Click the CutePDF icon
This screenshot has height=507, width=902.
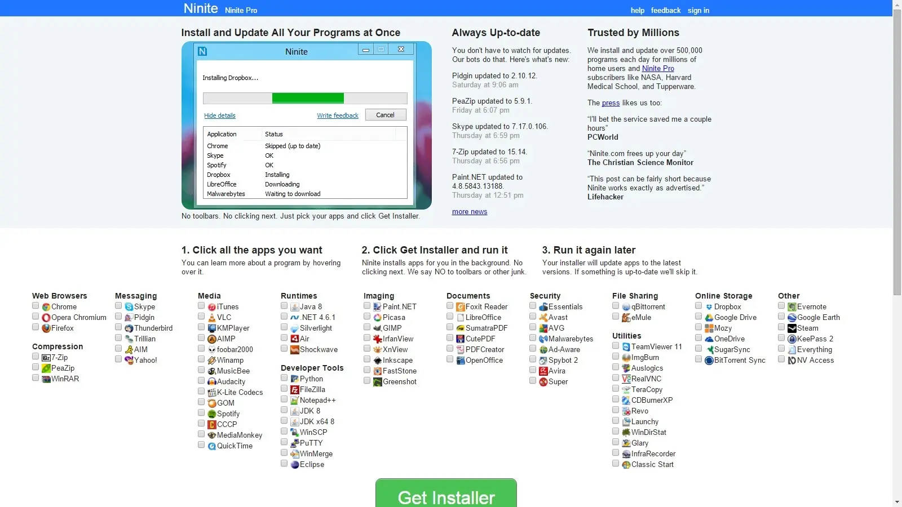pyautogui.click(x=461, y=339)
